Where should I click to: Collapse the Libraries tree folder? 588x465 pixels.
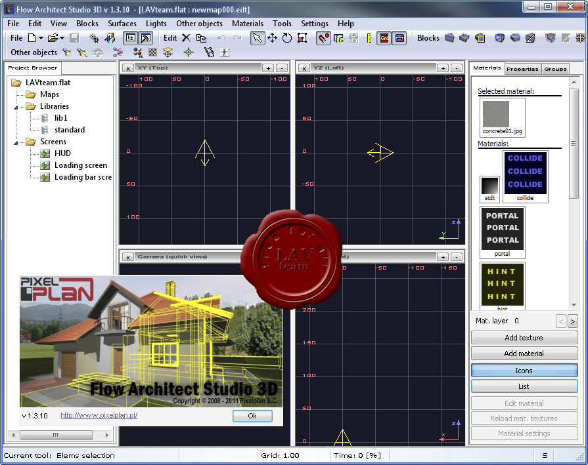click(16, 108)
